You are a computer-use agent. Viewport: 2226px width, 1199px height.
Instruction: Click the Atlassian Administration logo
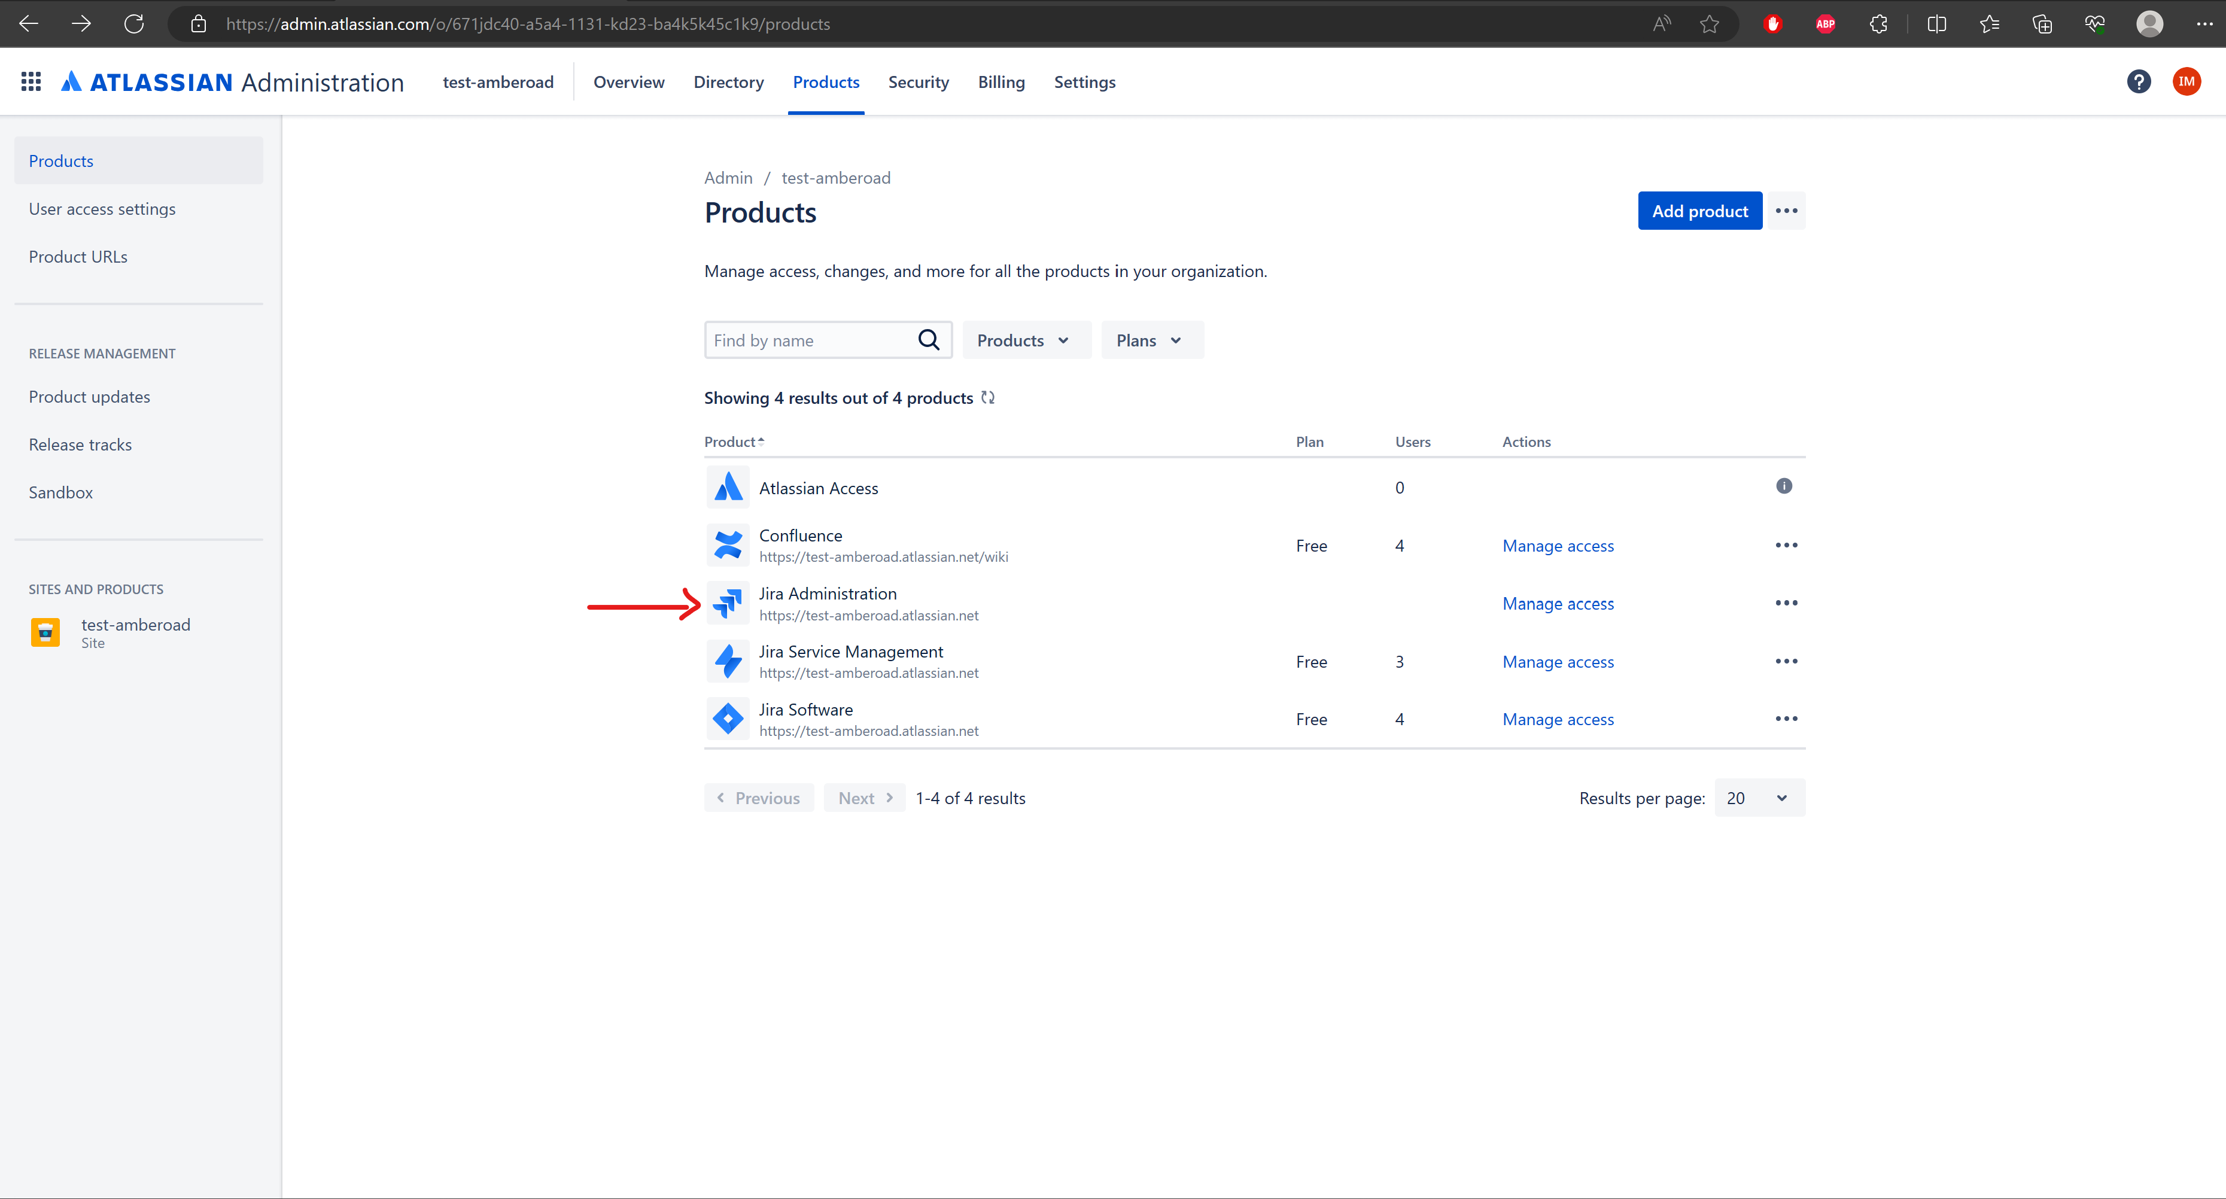[232, 82]
